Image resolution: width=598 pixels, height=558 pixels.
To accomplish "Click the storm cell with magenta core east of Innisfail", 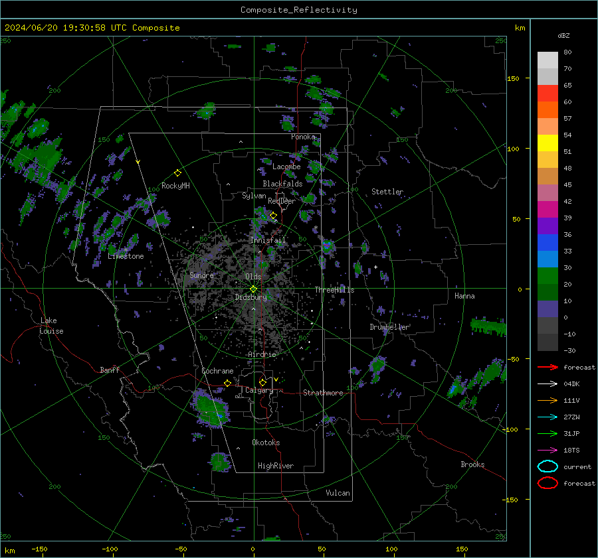I will tap(327, 245).
